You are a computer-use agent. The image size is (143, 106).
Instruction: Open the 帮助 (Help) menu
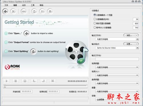click(x=41, y=5)
